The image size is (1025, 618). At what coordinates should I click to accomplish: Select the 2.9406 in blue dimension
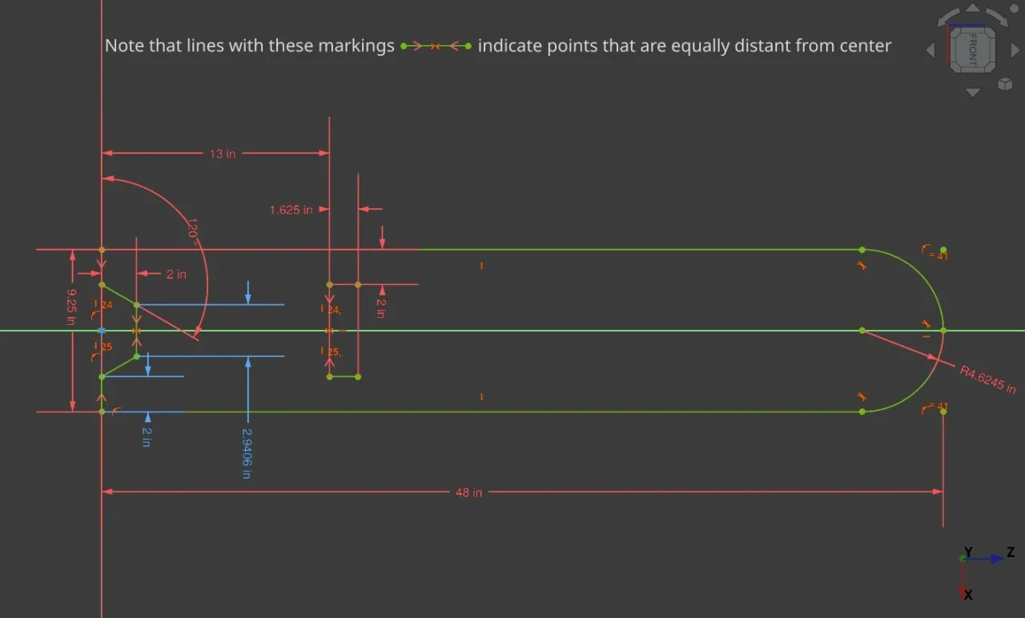coord(247,454)
